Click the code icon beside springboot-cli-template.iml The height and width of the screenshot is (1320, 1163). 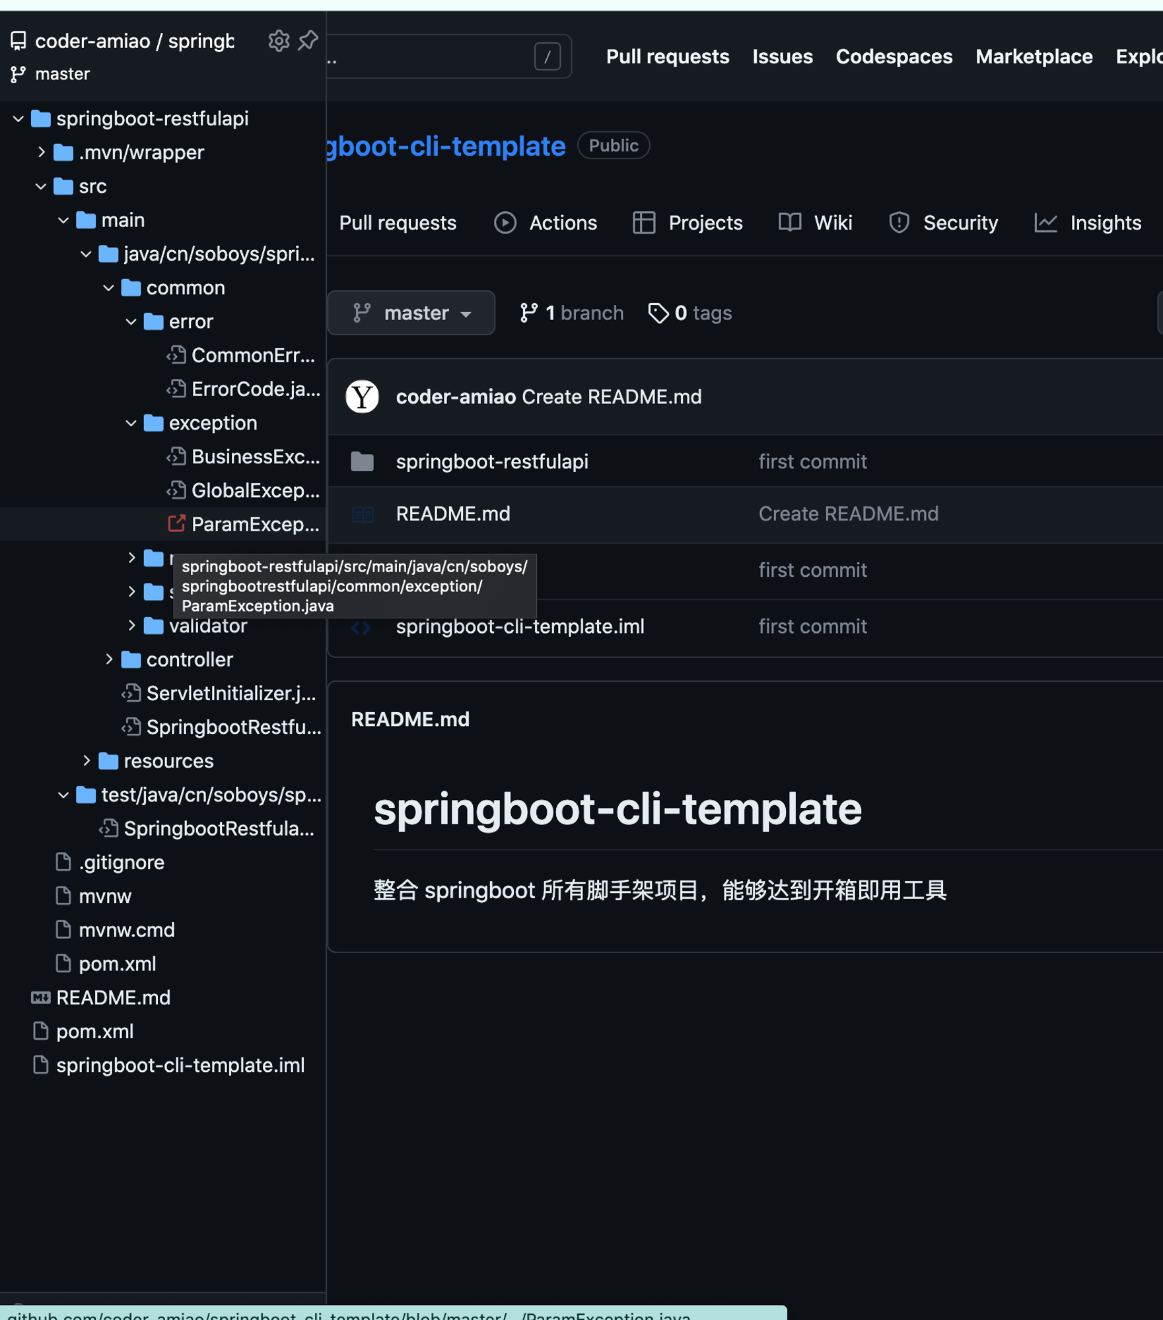pos(361,628)
